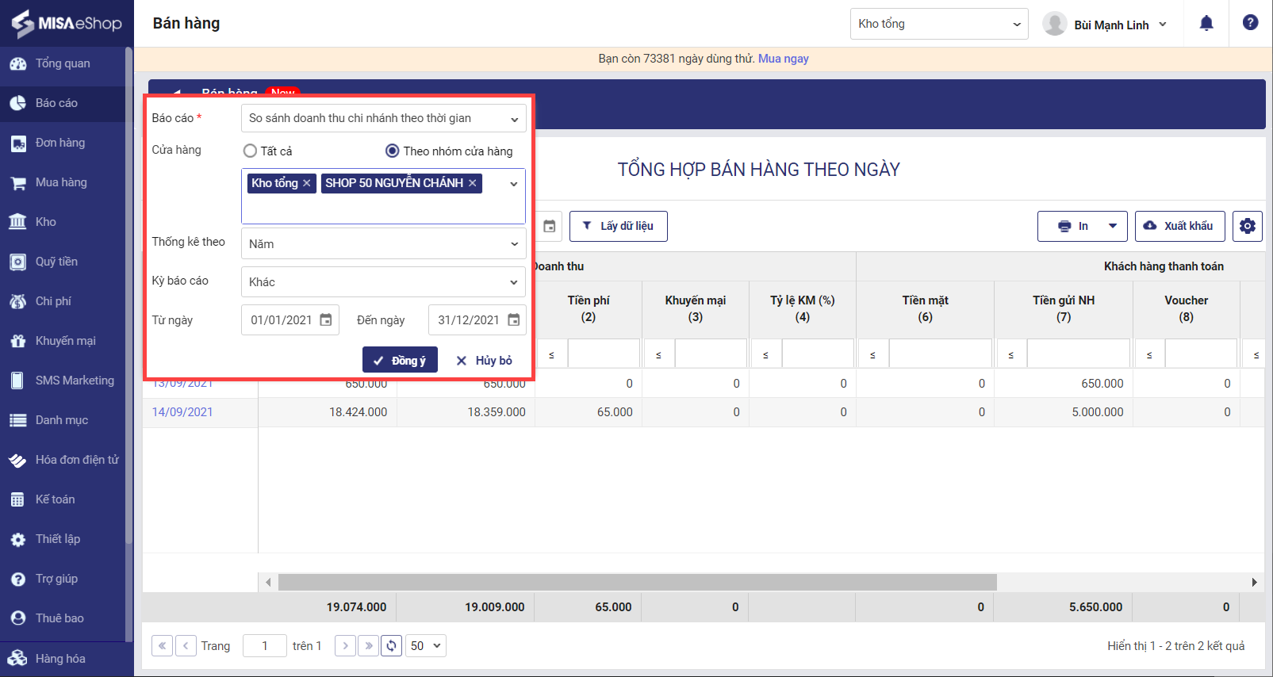Open filter operator for Voucher column
This screenshot has height=677, width=1273.
click(1149, 354)
